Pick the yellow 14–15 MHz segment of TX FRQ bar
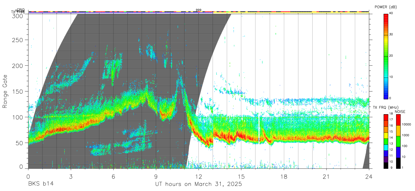Image resolution: width=415 pixels, height=191 pixels. (x=386, y=135)
